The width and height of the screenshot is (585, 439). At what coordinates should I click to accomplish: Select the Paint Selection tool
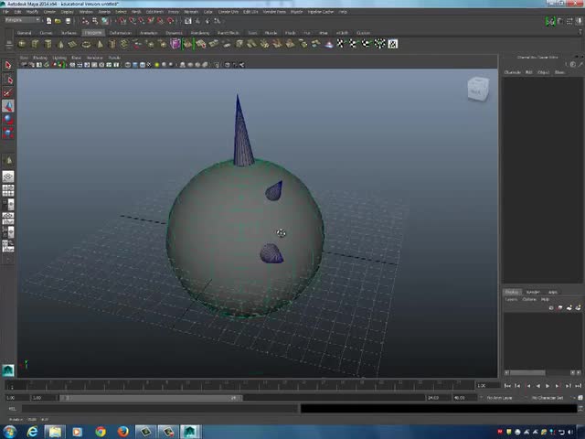[8, 91]
